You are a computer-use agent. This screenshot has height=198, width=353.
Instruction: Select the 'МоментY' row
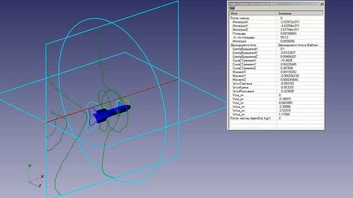point(276,76)
